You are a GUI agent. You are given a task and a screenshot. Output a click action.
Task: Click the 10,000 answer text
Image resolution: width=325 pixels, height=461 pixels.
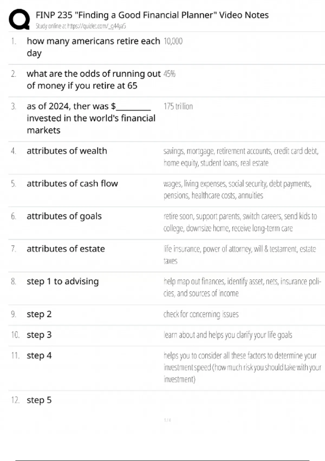[x=173, y=41]
